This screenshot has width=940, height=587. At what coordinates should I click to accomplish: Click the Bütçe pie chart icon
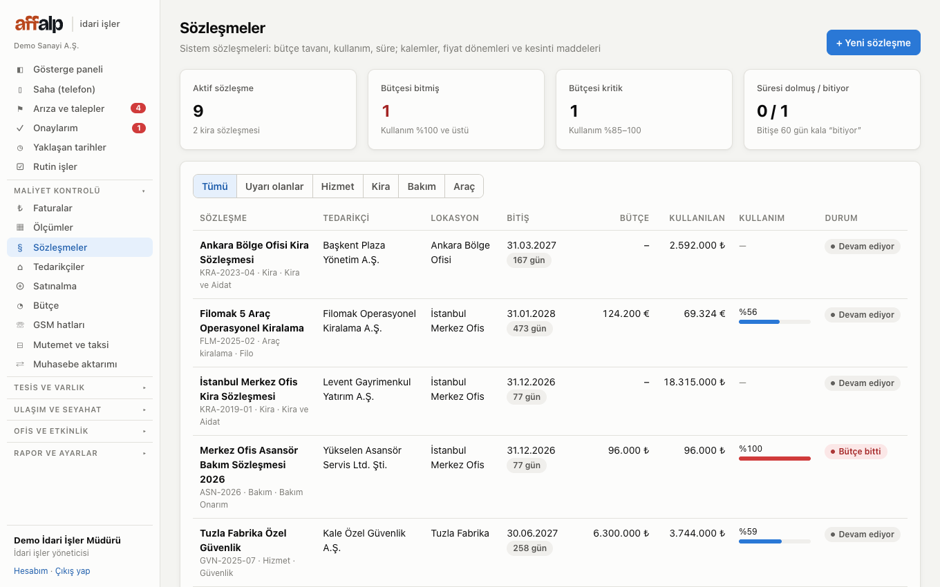[20, 305]
